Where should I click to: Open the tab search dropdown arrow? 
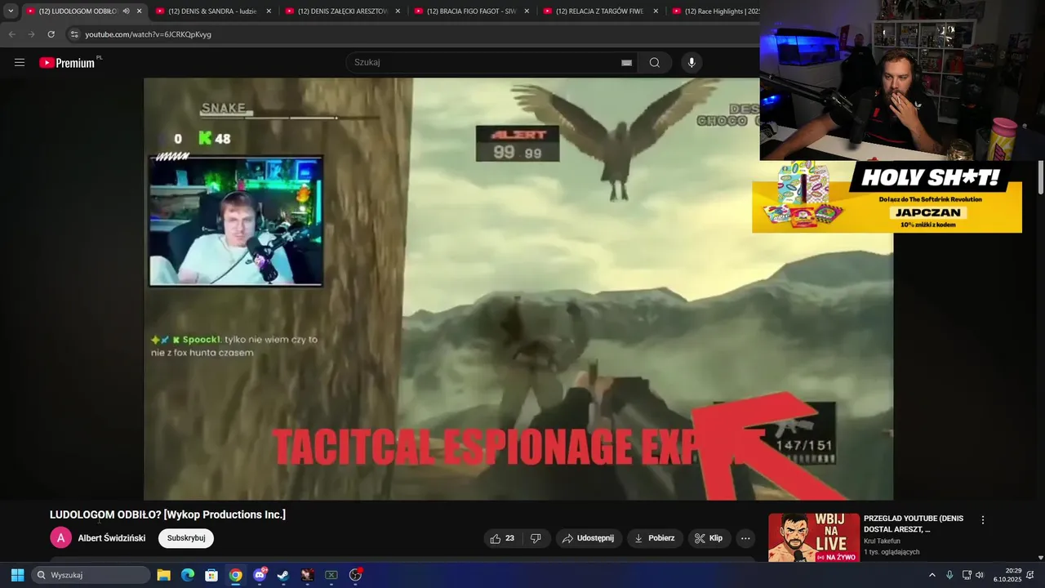pyautogui.click(x=11, y=11)
